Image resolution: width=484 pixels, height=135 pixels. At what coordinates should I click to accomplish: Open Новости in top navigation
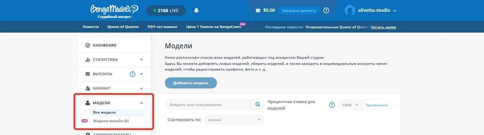tap(91, 27)
